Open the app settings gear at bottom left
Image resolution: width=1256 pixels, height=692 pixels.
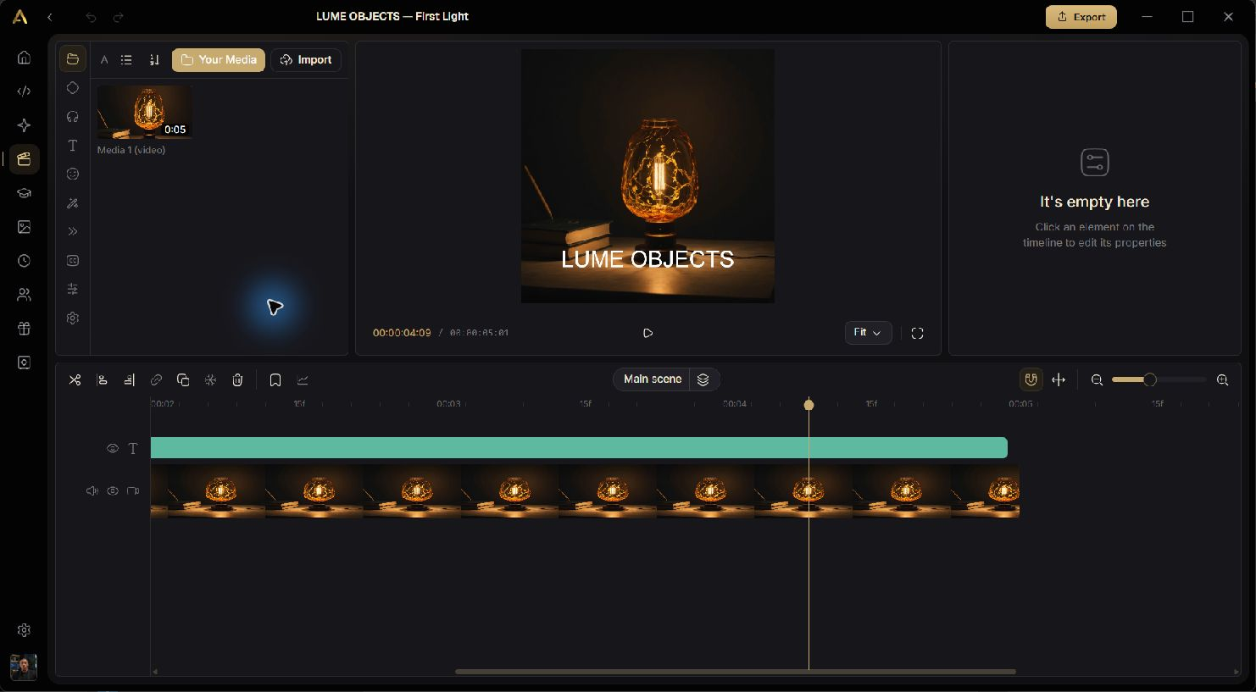24,630
